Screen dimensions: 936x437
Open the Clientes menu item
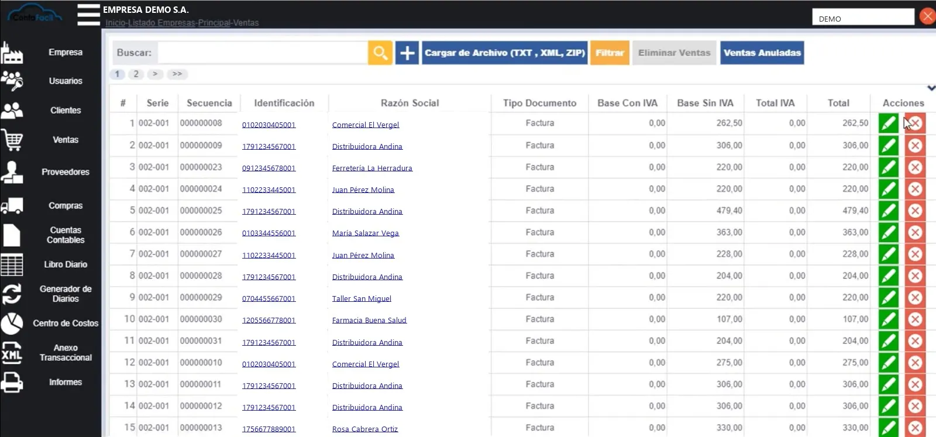[66, 110]
